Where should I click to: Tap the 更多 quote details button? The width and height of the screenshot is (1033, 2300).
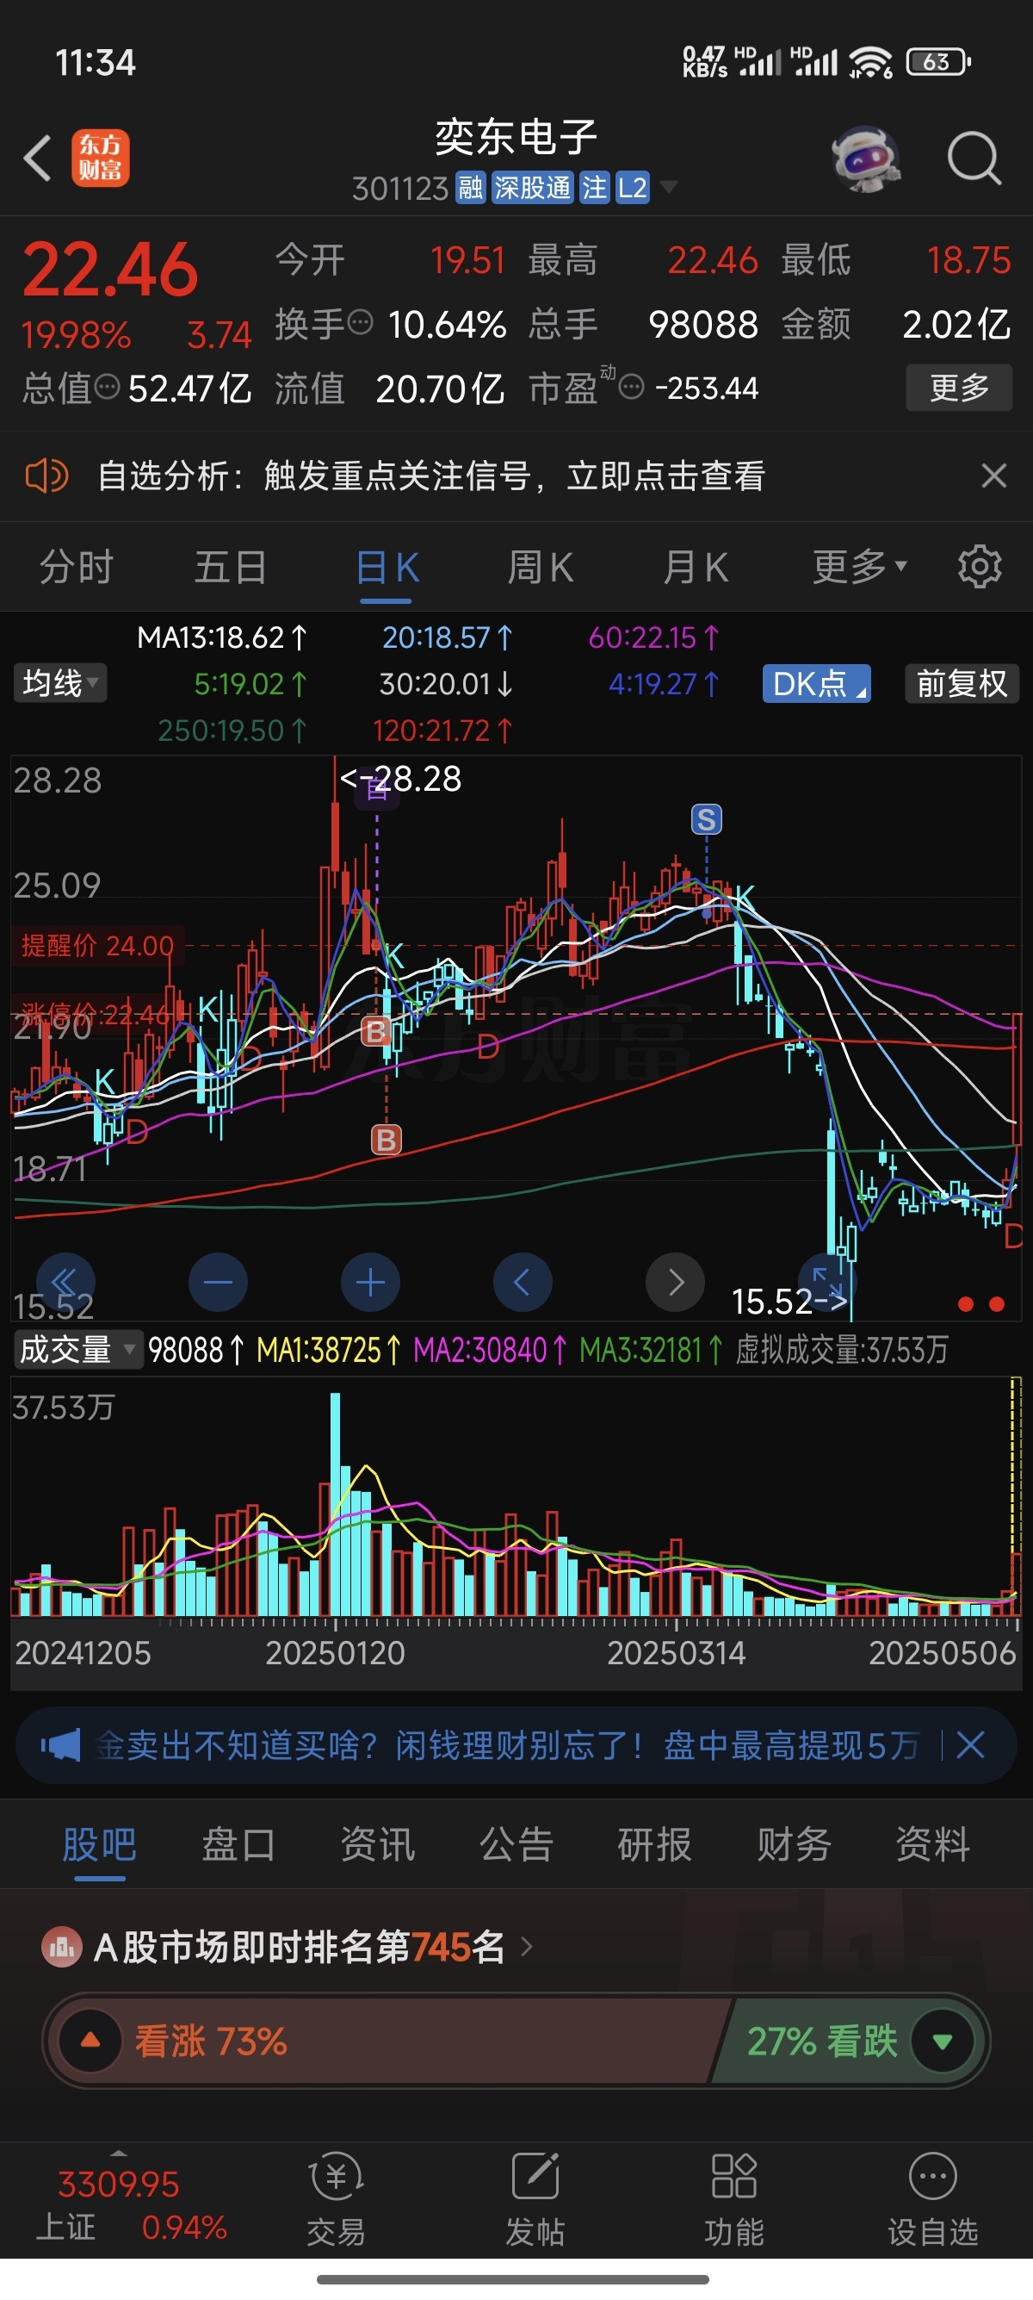tap(959, 388)
